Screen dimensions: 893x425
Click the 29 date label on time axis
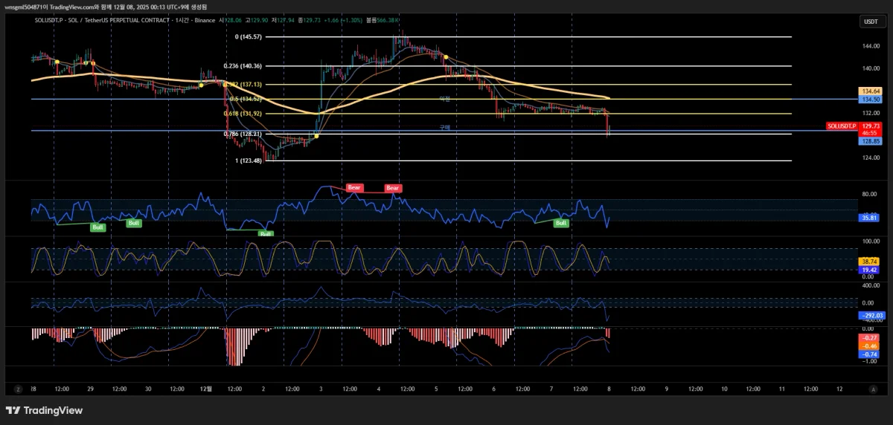[90, 389]
